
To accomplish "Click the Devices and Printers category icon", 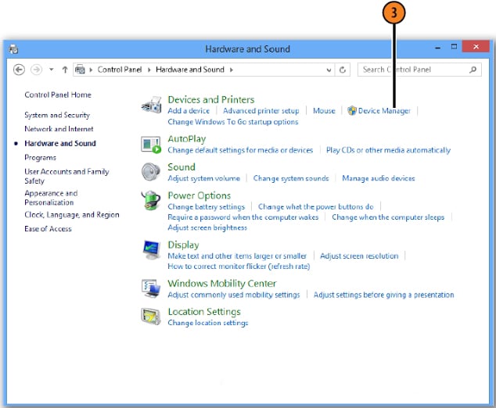I will [x=152, y=105].
